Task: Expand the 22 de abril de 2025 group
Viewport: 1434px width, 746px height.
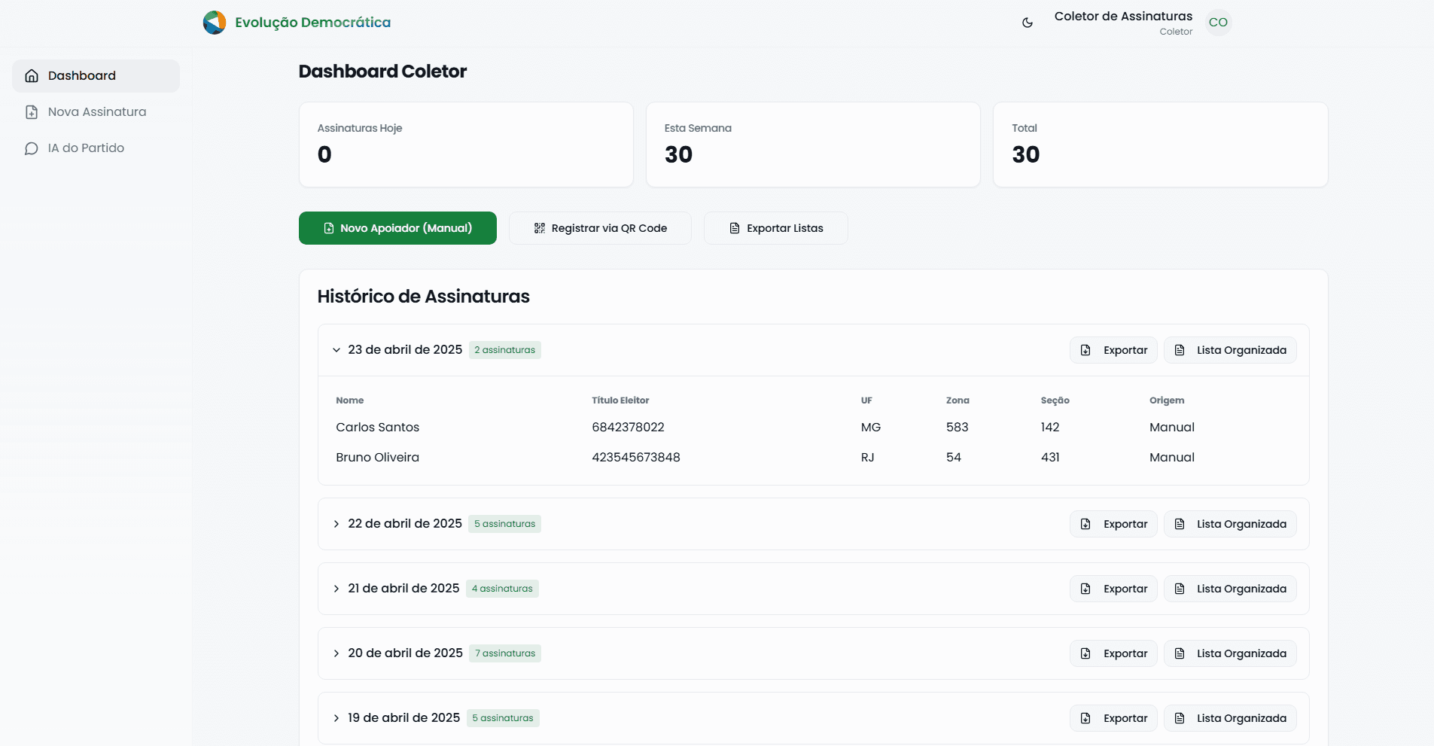Action: coord(336,524)
